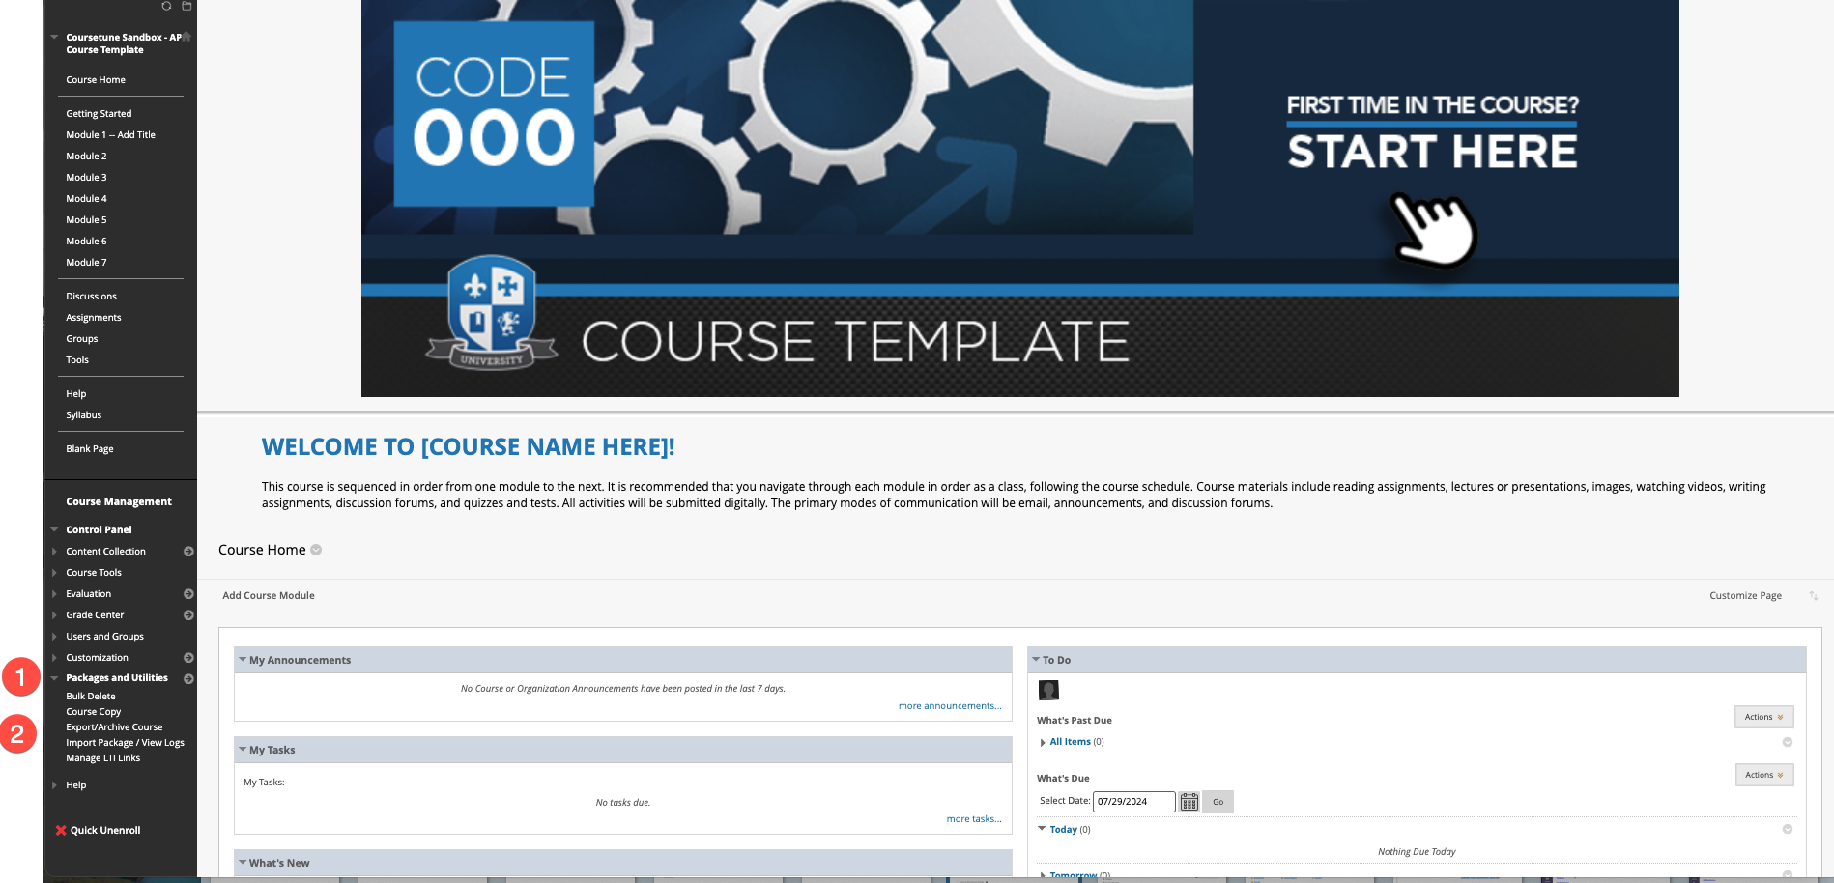The height and width of the screenshot is (883, 1834).
Task: Open the Course Home options chevron menu
Action: pyautogui.click(x=316, y=550)
